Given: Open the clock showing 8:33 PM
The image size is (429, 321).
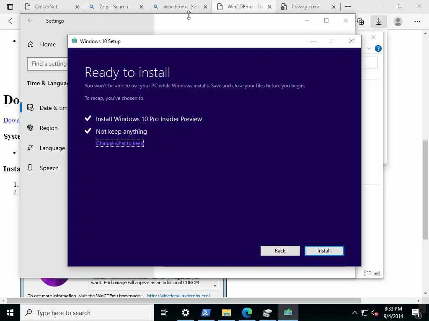Looking at the screenshot, I should click(x=393, y=313).
